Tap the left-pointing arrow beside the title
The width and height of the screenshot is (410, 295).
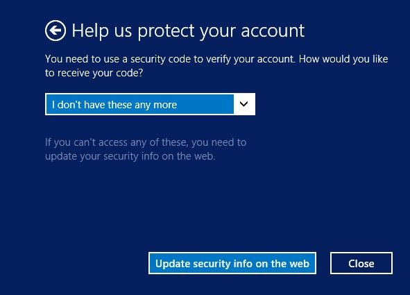coord(55,31)
